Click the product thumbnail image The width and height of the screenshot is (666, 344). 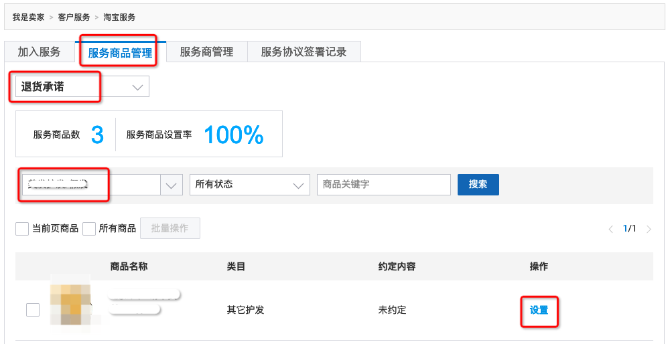click(71, 305)
